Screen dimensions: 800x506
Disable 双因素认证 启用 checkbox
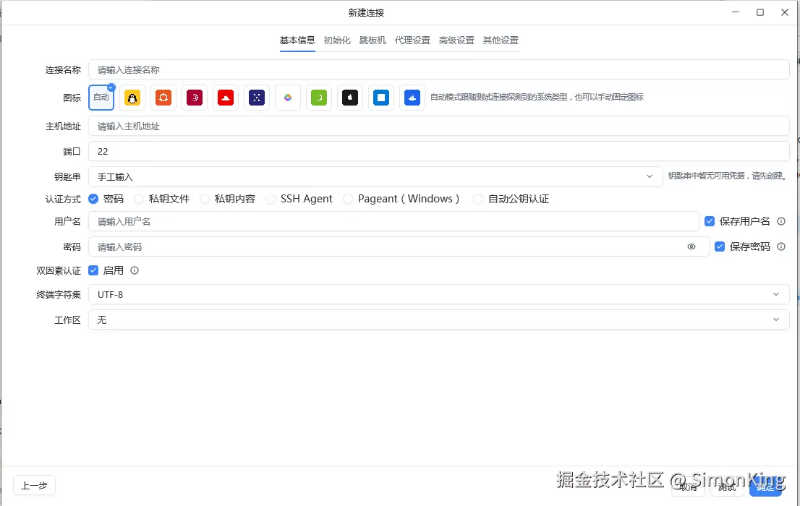(x=93, y=270)
